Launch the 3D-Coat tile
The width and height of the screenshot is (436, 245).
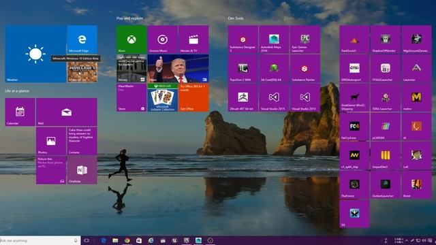[x=274, y=68]
